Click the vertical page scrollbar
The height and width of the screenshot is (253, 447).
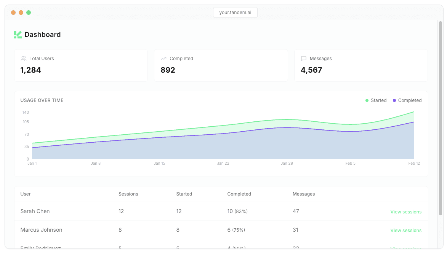point(441,114)
